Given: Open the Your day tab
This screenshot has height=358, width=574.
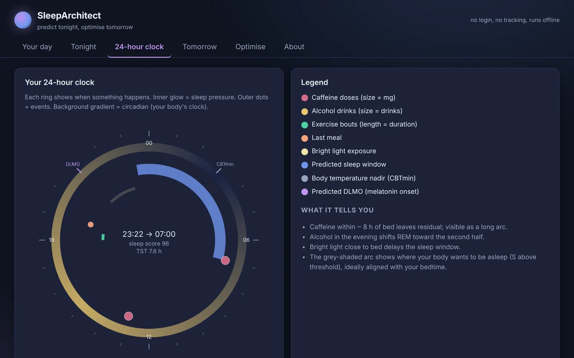Looking at the screenshot, I should click(37, 47).
